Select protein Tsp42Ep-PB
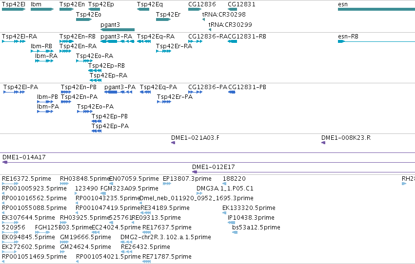 click(97, 122)
